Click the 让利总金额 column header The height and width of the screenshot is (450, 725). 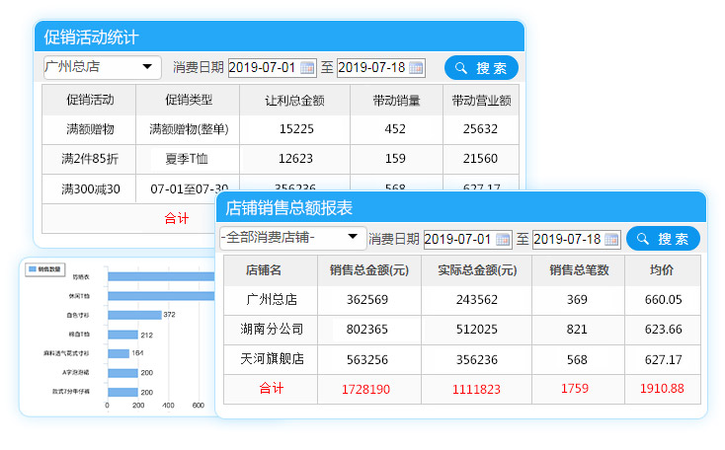pos(294,100)
